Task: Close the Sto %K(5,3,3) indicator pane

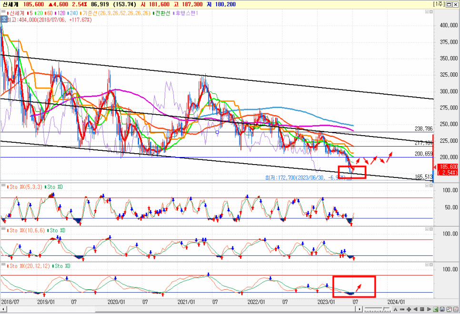Action: tap(431, 186)
